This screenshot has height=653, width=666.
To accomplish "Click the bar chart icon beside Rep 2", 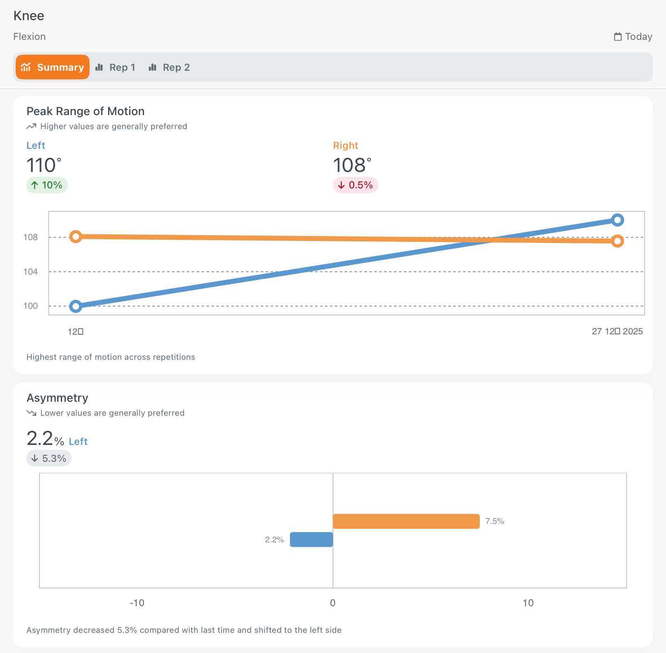I will pyautogui.click(x=153, y=67).
